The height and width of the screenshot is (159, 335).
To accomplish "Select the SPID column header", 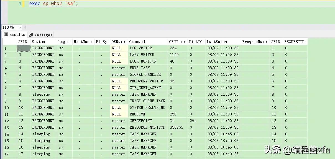I will click(x=23, y=42).
